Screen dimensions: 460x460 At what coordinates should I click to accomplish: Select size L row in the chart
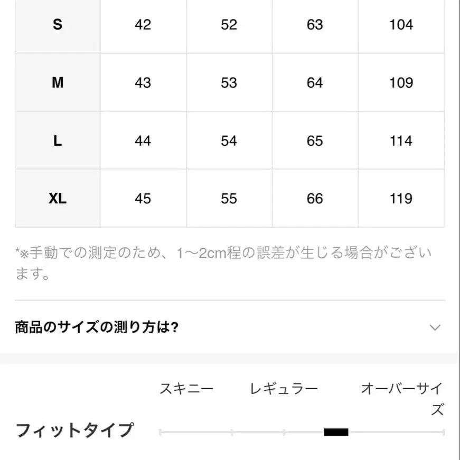coord(57,140)
